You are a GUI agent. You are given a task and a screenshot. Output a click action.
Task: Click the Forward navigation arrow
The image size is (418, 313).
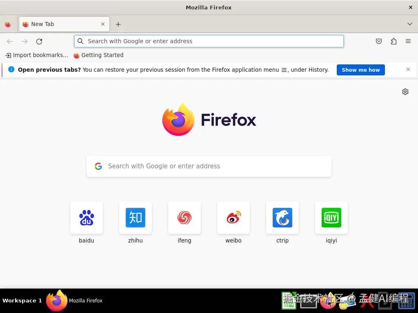(24, 41)
